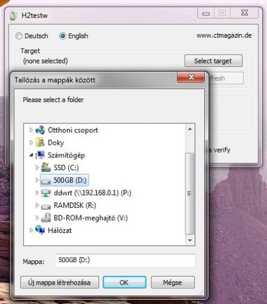Image resolution: width=267 pixels, height=304 pixels.
Task: Click the H2testw app icon in title bar
Action: 14,16
